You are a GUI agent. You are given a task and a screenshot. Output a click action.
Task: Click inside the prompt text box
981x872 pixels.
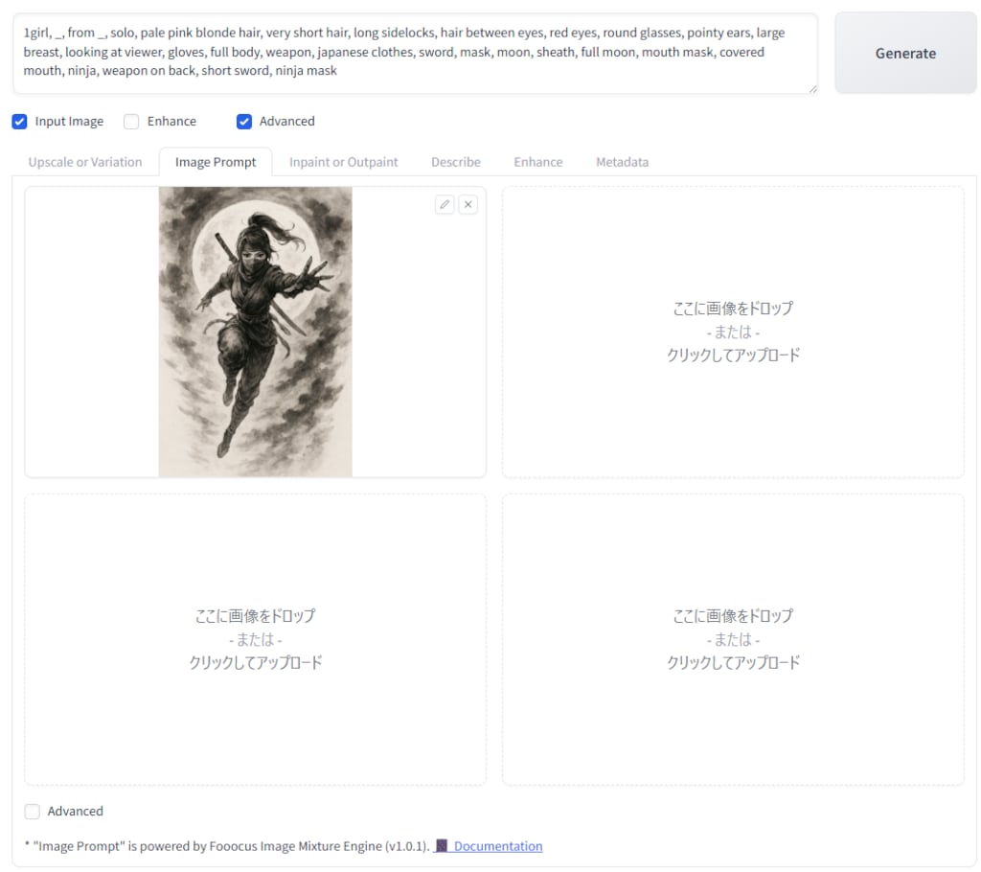pos(412,53)
